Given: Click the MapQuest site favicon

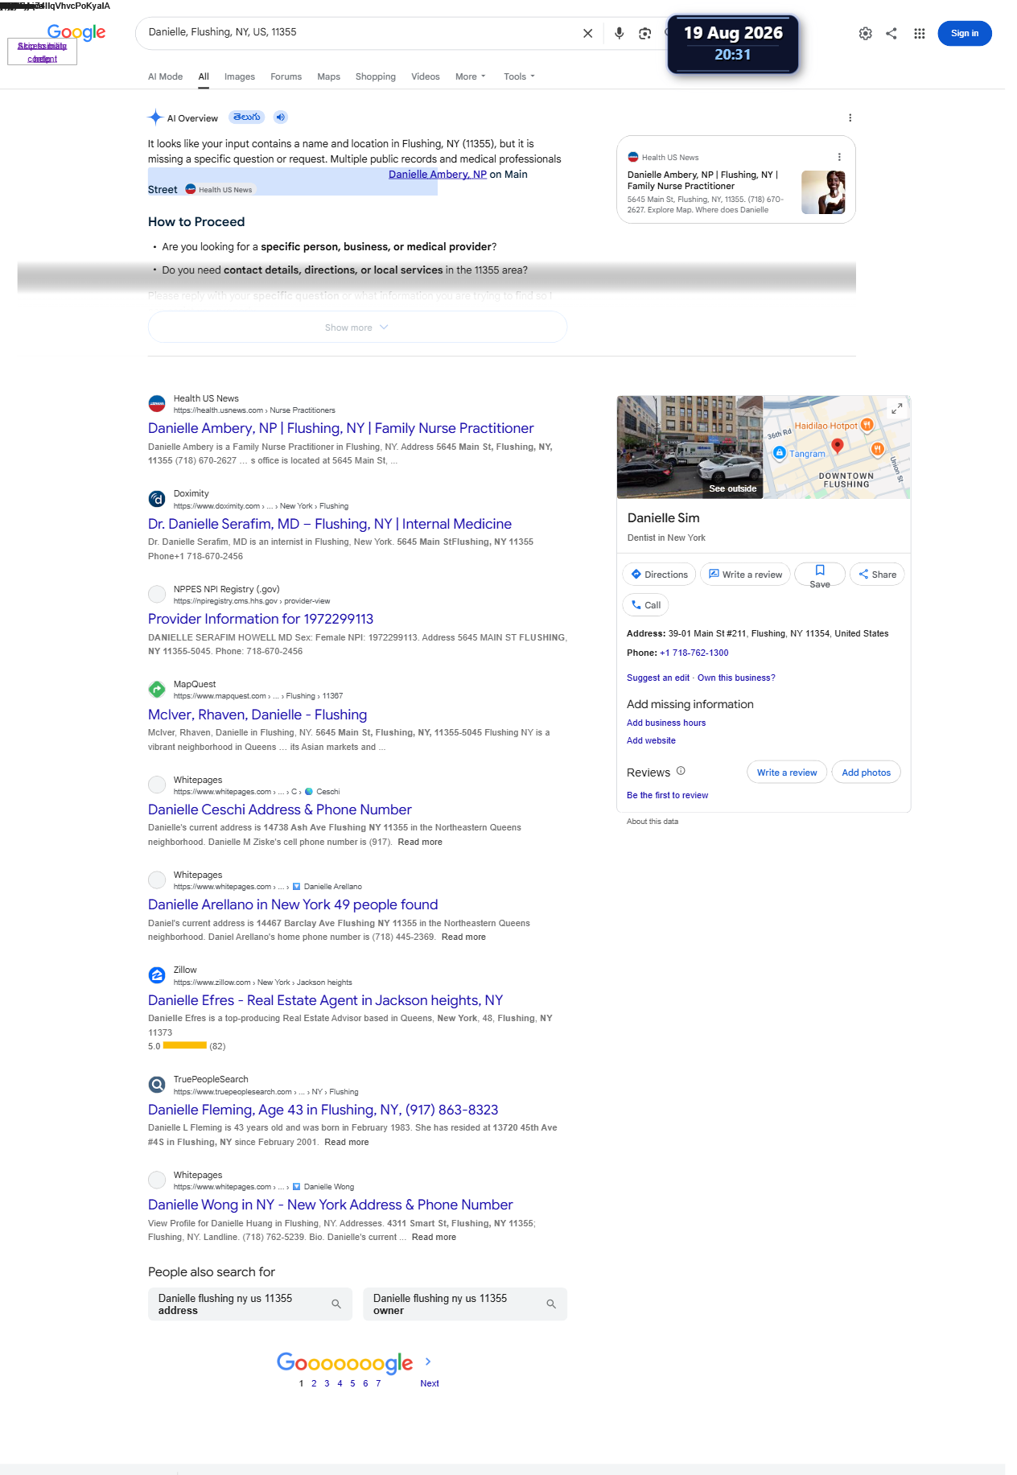Looking at the screenshot, I should point(157,689).
